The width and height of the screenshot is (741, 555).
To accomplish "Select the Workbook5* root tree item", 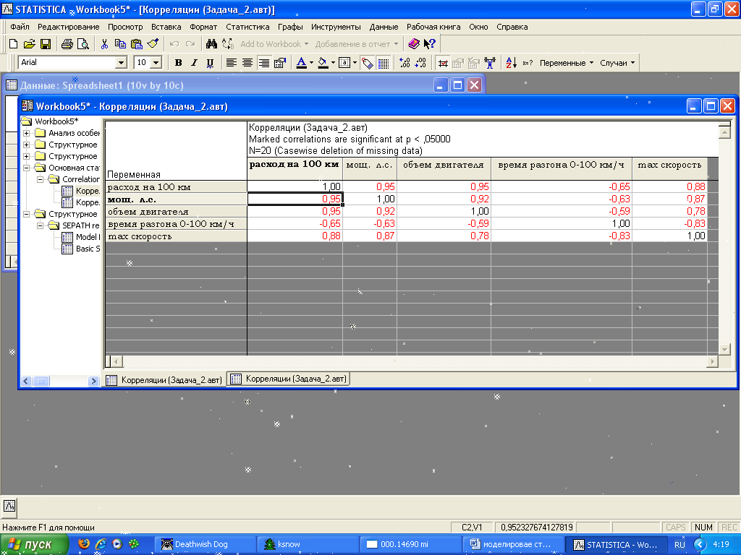I will tap(51, 121).
